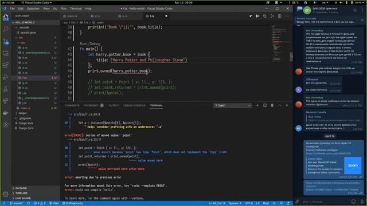Close the terminal panel
367x206 pixels.
coord(287,105)
